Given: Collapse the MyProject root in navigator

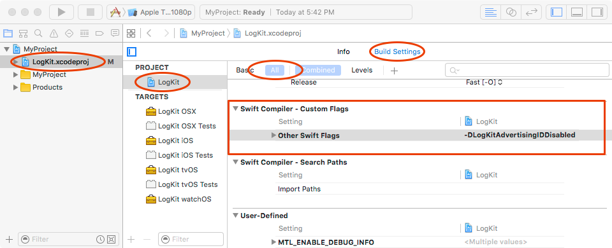Looking at the screenshot, I should tap(6, 50).
